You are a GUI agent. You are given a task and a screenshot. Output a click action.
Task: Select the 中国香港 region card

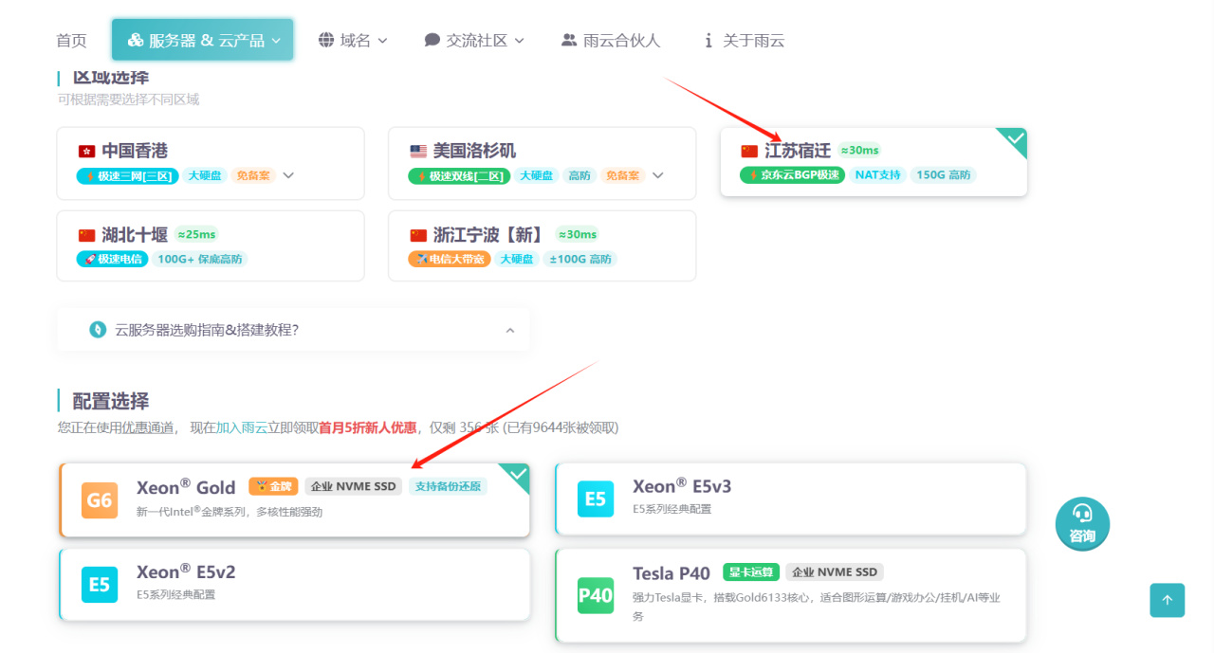pyautogui.click(x=211, y=163)
